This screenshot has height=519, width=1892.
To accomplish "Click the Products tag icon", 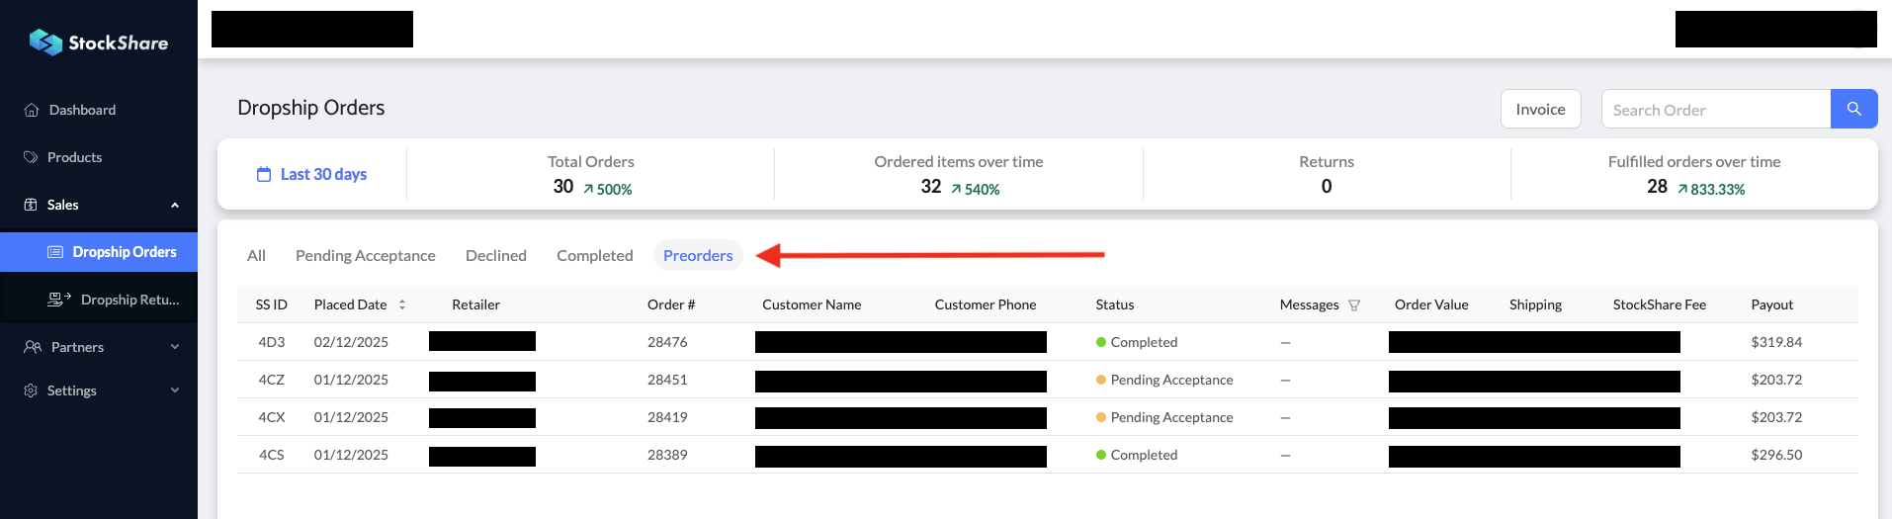I will coord(31,157).
